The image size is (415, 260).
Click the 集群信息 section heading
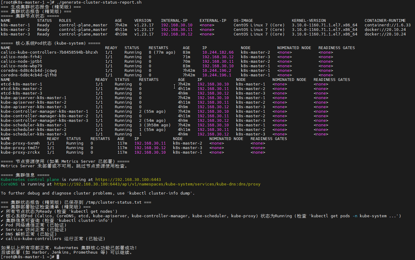click(x=25, y=175)
